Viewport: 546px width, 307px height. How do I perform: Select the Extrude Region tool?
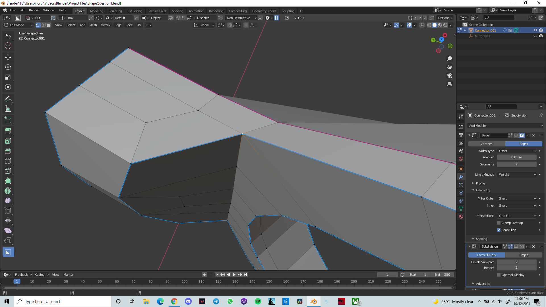point(8,131)
